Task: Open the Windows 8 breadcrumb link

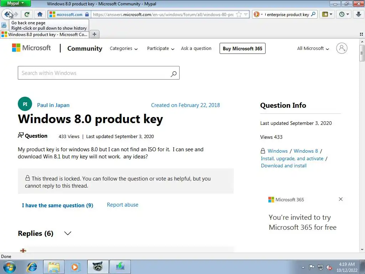Action: [305, 151]
